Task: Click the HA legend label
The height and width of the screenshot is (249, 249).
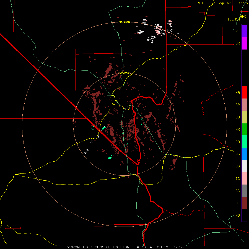Action: pos(237,92)
